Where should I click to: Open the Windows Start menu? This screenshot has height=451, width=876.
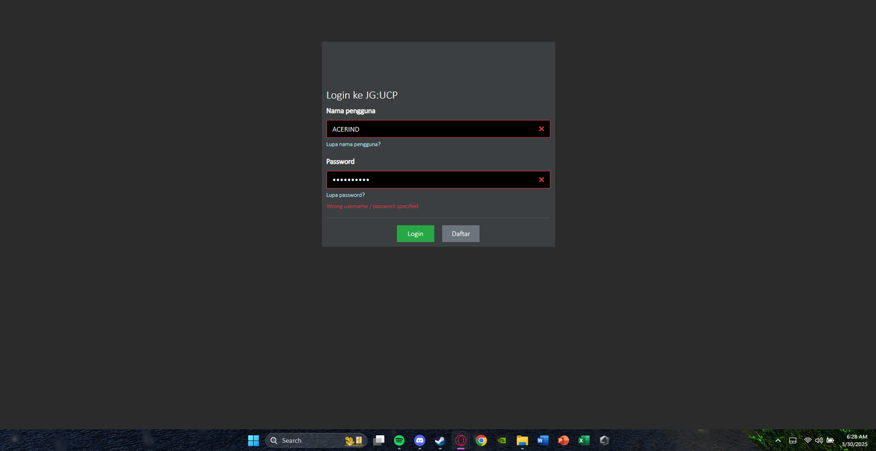point(253,441)
